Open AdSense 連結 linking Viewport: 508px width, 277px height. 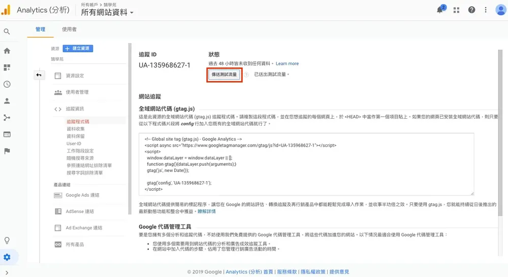point(80,212)
